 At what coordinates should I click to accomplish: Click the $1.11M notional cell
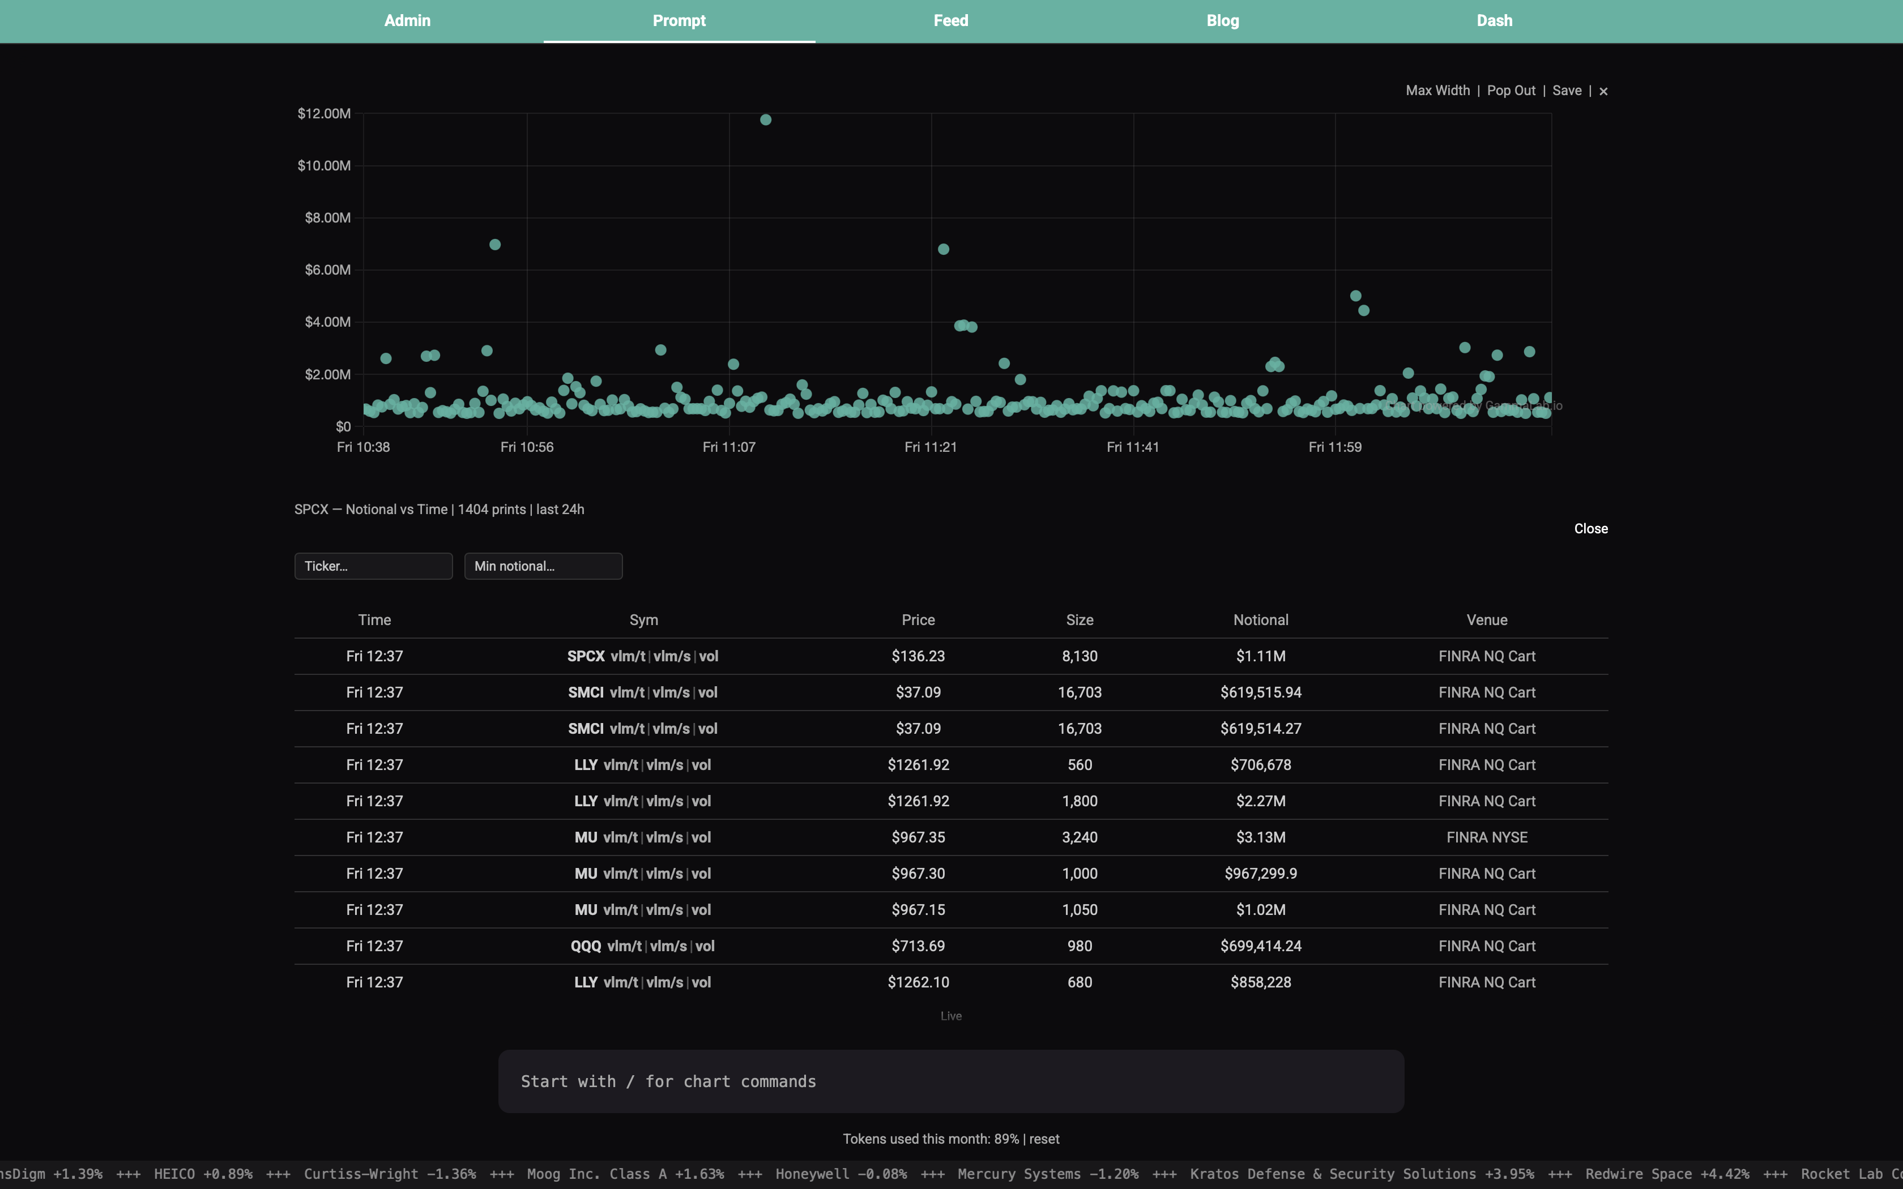coord(1261,656)
